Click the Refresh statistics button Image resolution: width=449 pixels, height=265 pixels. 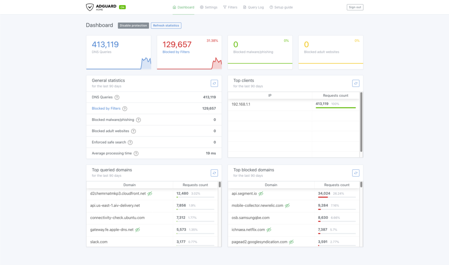coord(166,26)
